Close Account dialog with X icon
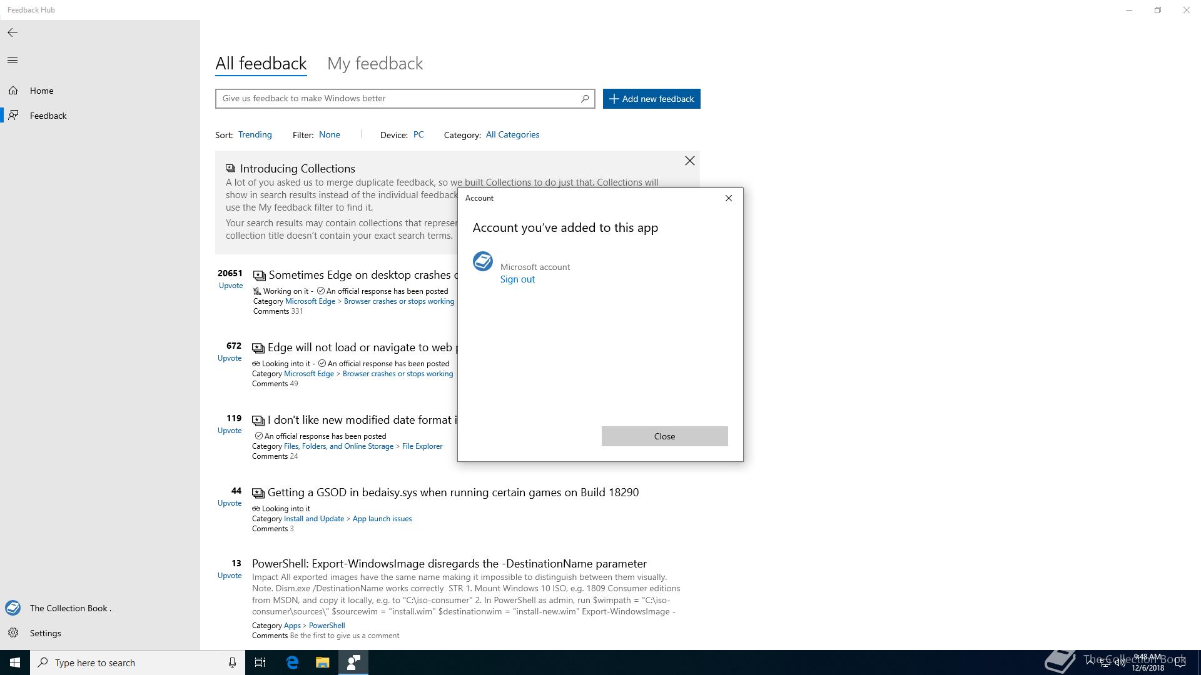The width and height of the screenshot is (1201, 675). coord(728,198)
